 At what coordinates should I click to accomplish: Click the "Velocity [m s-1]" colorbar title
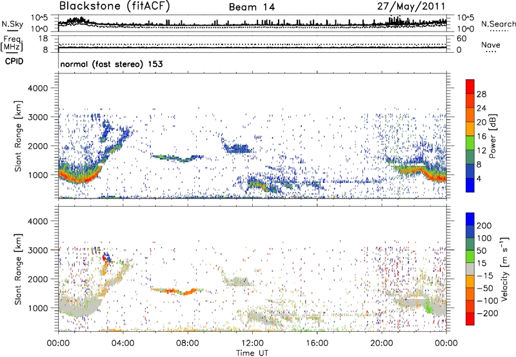pyautogui.click(x=504, y=269)
